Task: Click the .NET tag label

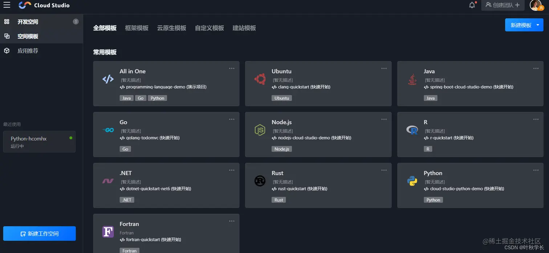Action: coord(127,200)
